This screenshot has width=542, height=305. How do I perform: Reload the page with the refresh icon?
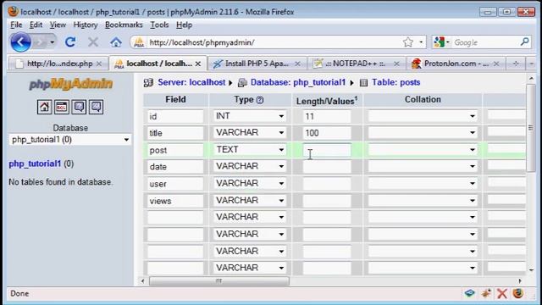pyautogui.click(x=70, y=42)
